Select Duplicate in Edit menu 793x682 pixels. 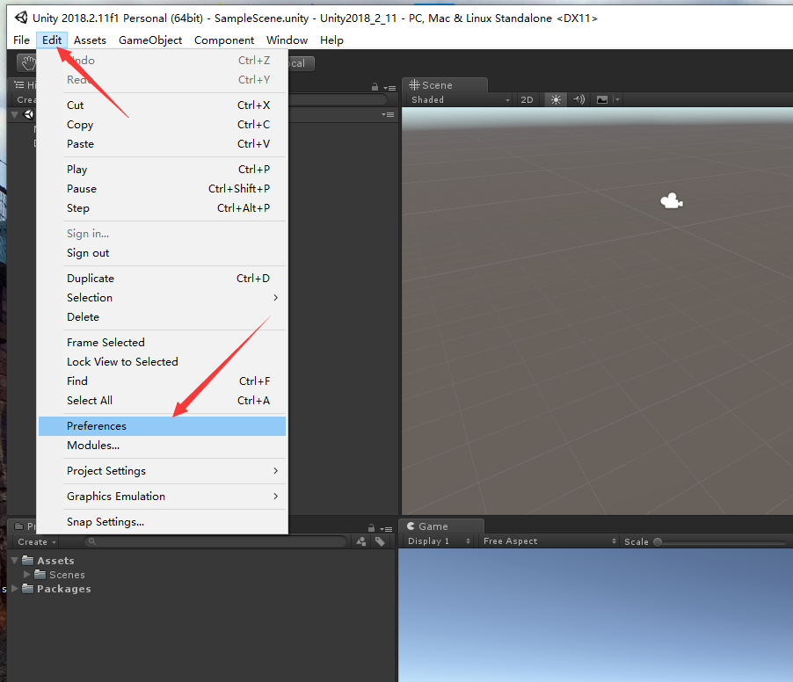click(163, 278)
